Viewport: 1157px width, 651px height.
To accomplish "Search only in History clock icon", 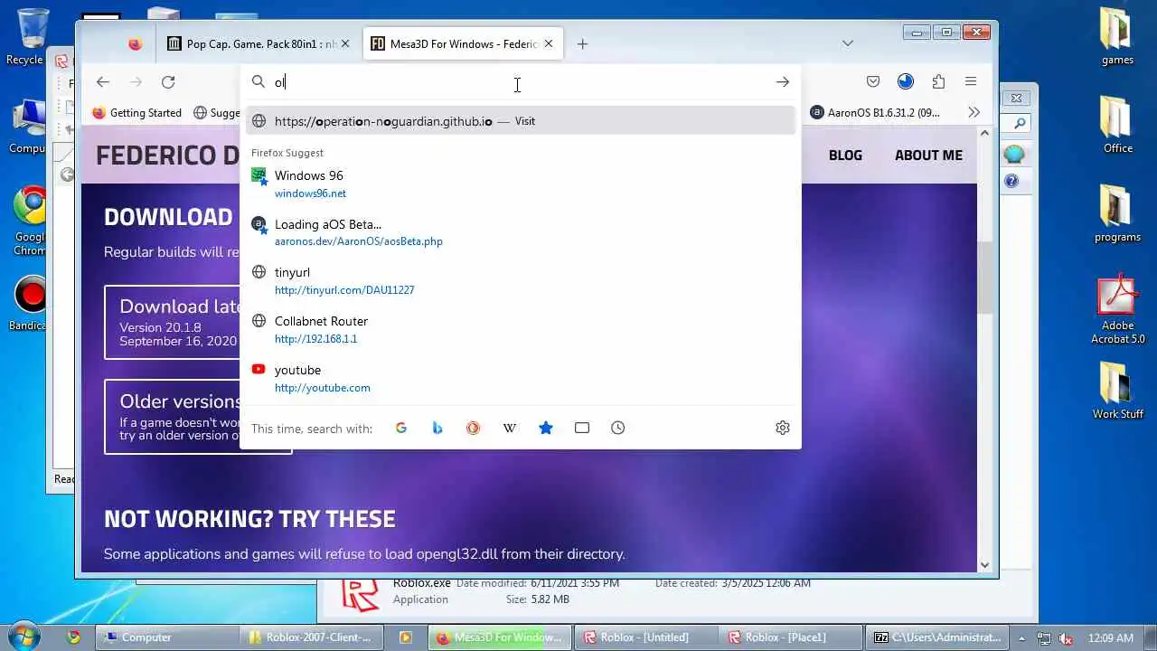I will pyautogui.click(x=618, y=428).
